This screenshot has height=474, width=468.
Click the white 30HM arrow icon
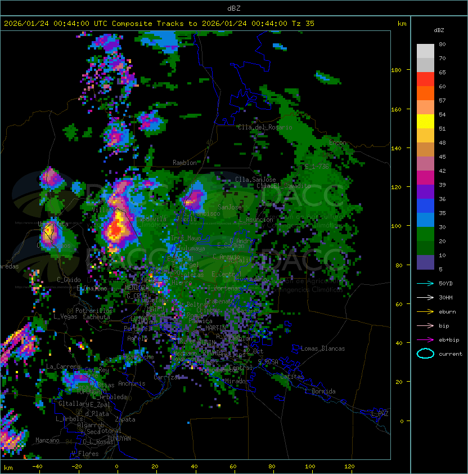pos(425,297)
